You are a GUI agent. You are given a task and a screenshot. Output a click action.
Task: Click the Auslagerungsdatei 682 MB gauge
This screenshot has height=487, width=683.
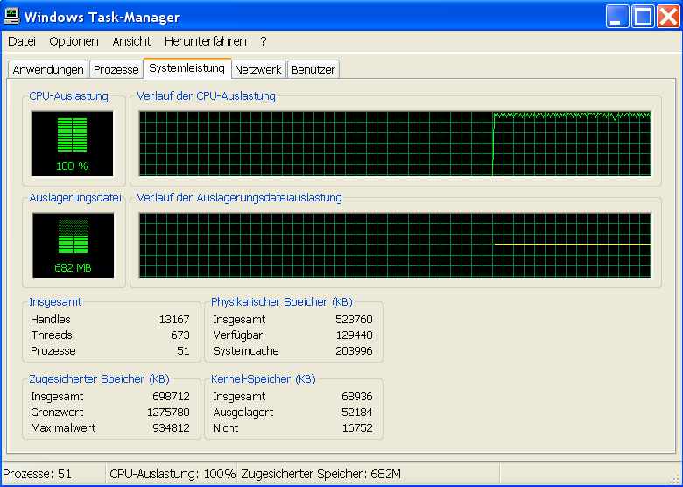[x=74, y=245]
